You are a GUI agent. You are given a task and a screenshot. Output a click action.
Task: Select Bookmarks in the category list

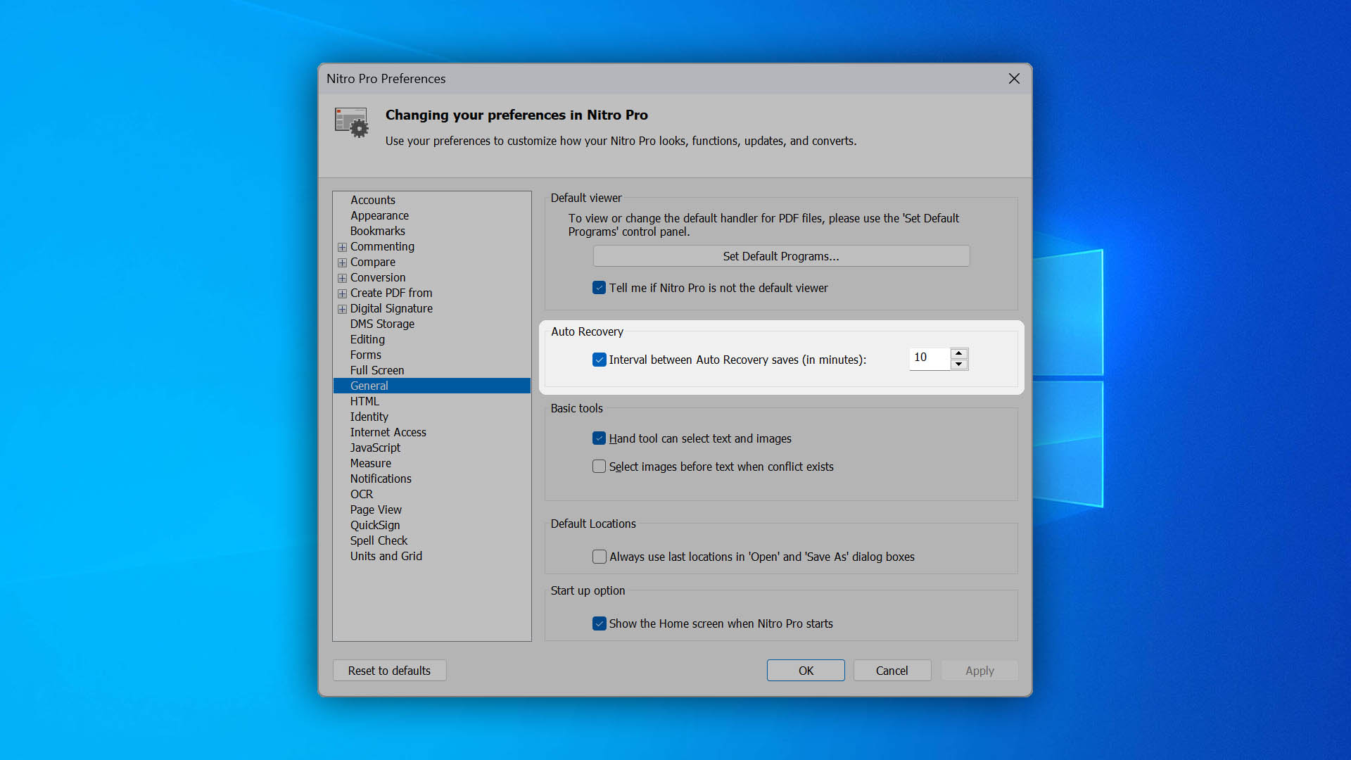(x=378, y=231)
